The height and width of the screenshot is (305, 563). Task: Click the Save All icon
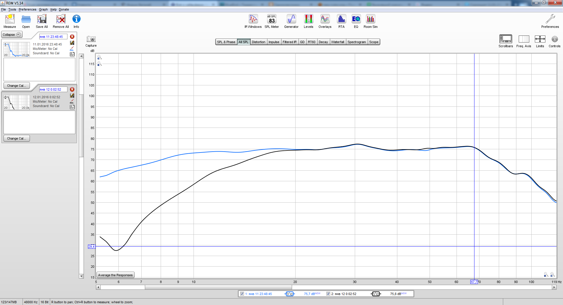coord(42,19)
